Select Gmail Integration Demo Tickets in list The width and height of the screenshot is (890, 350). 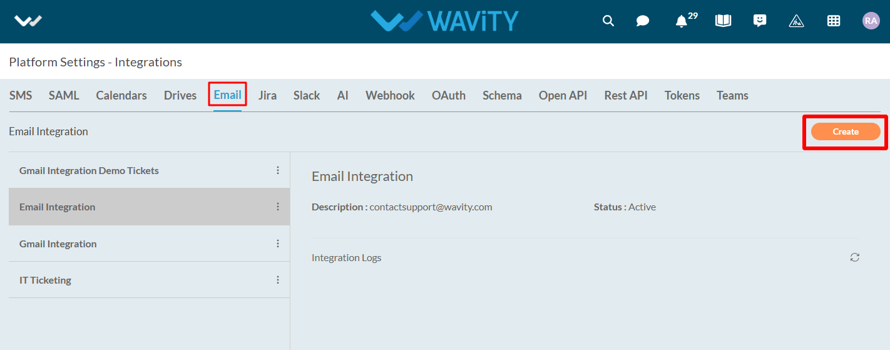(x=149, y=170)
